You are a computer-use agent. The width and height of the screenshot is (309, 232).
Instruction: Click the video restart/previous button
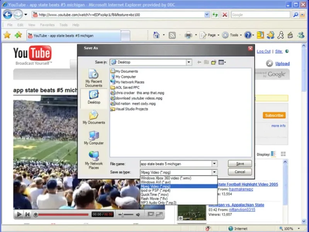[27, 214]
